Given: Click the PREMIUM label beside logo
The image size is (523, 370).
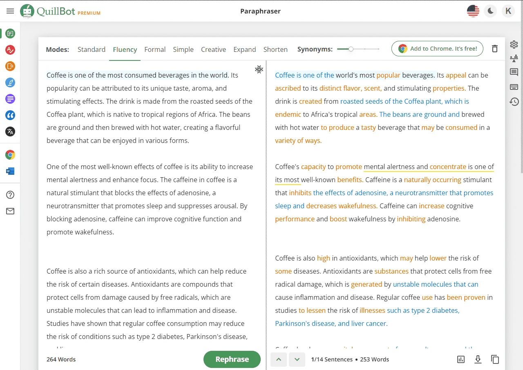Looking at the screenshot, I should tap(89, 13).
